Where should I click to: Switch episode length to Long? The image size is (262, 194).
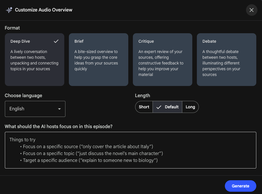tap(190, 107)
